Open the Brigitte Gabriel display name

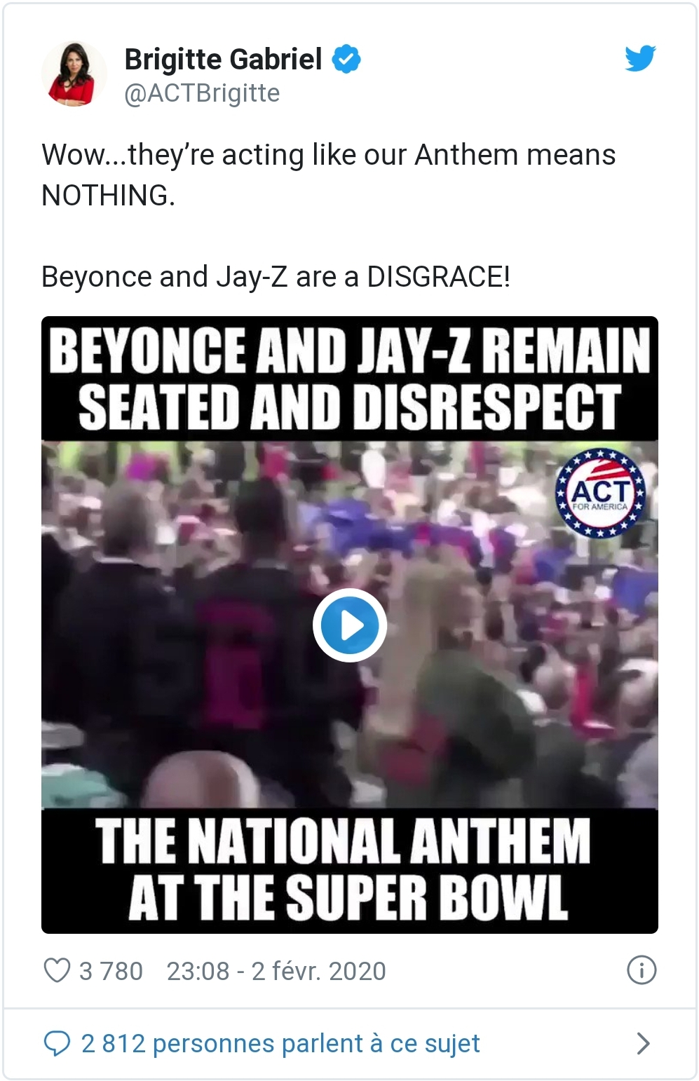tap(223, 60)
